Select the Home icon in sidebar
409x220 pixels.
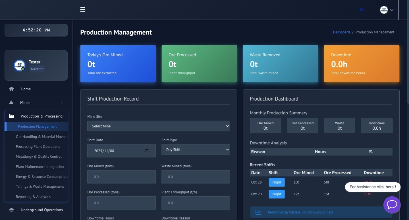tap(11, 89)
